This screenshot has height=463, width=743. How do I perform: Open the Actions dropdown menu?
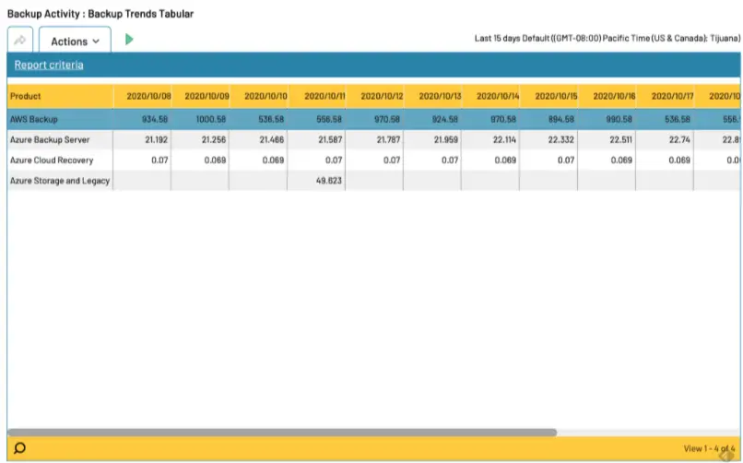pyautogui.click(x=75, y=41)
